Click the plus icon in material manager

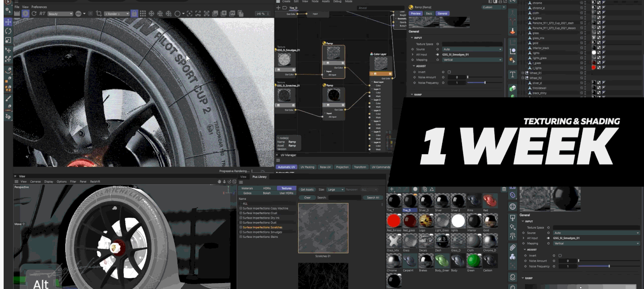click(x=392, y=189)
